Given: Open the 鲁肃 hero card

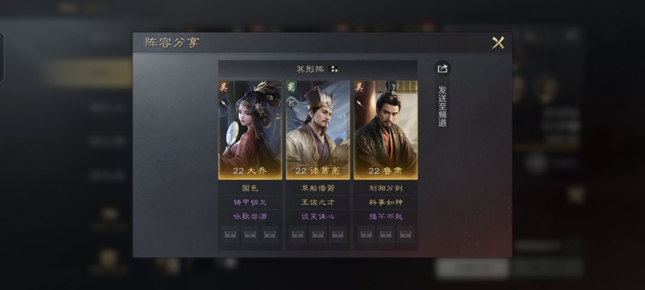Looking at the screenshot, I should pyautogui.click(x=386, y=130).
